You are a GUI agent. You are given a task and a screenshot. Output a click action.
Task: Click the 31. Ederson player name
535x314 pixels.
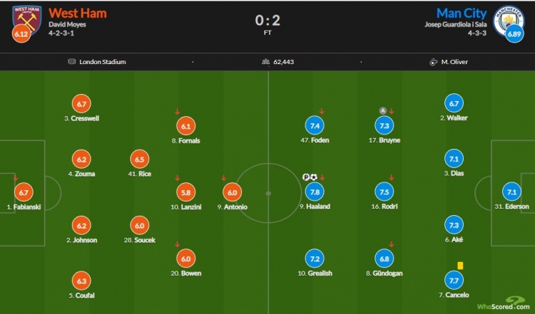click(x=511, y=206)
